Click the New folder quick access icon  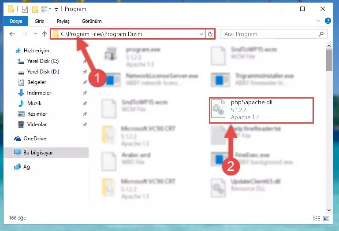34,9
